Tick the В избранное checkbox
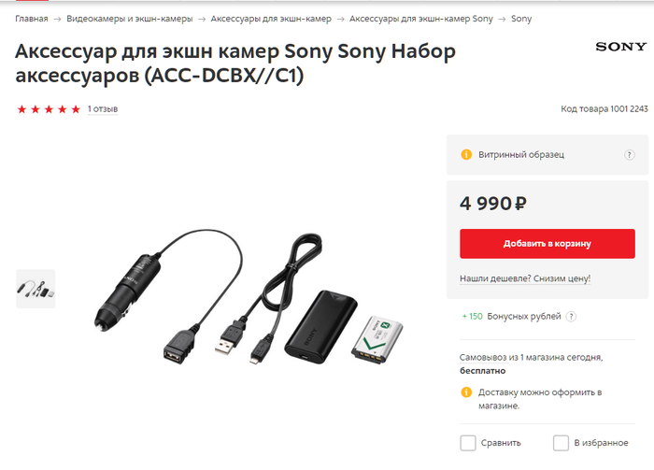The image size is (654, 470). pyautogui.click(x=561, y=443)
